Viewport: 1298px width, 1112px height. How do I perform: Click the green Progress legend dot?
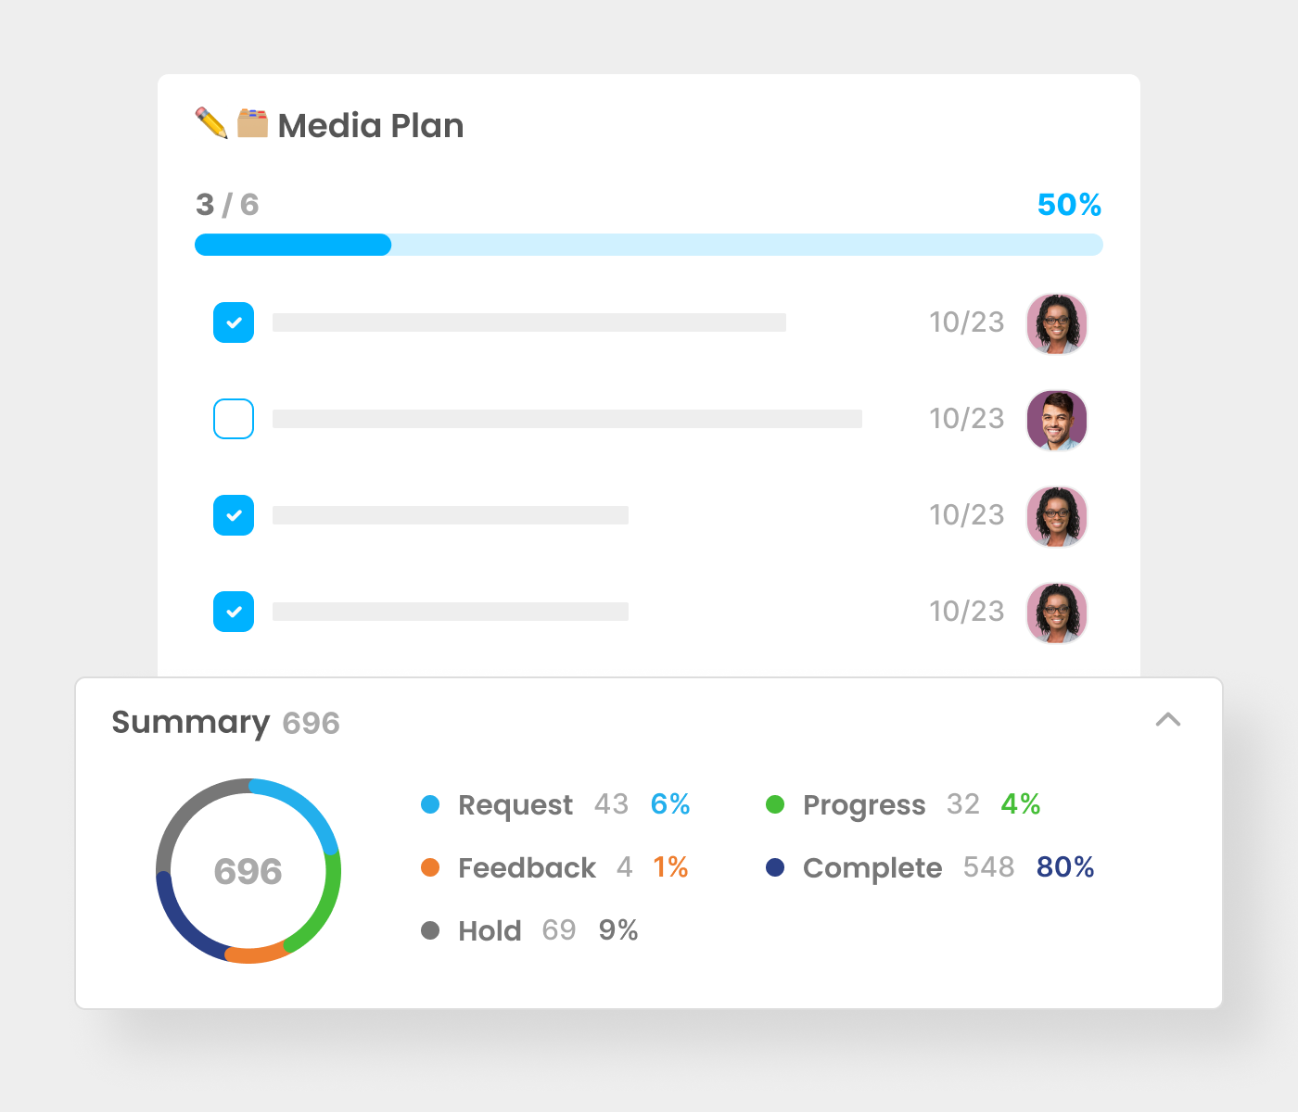tap(775, 804)
